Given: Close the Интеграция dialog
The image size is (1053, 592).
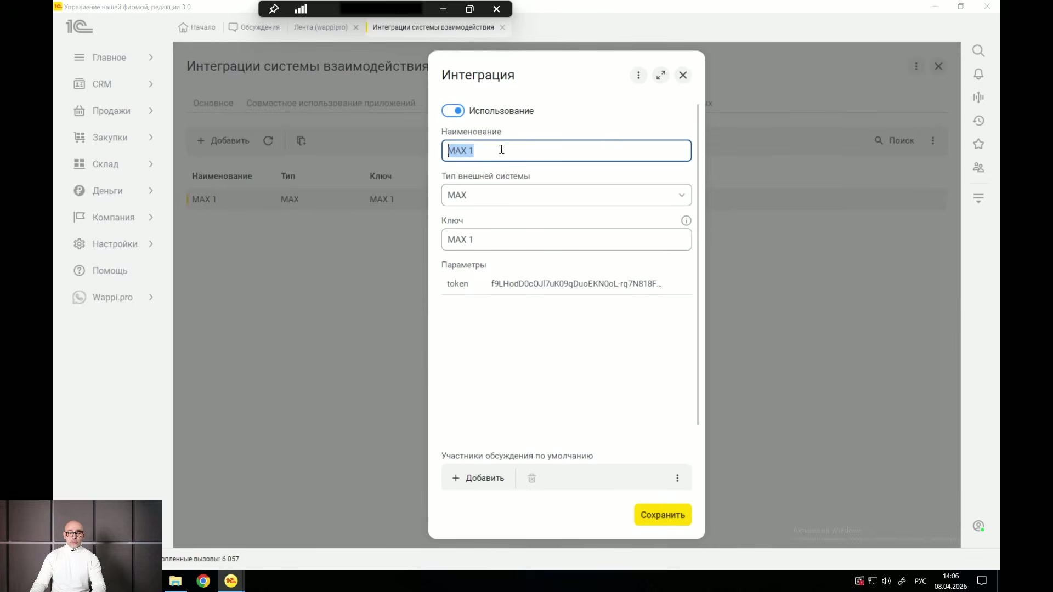Looking at the screenshot, I should click(683, 75).
